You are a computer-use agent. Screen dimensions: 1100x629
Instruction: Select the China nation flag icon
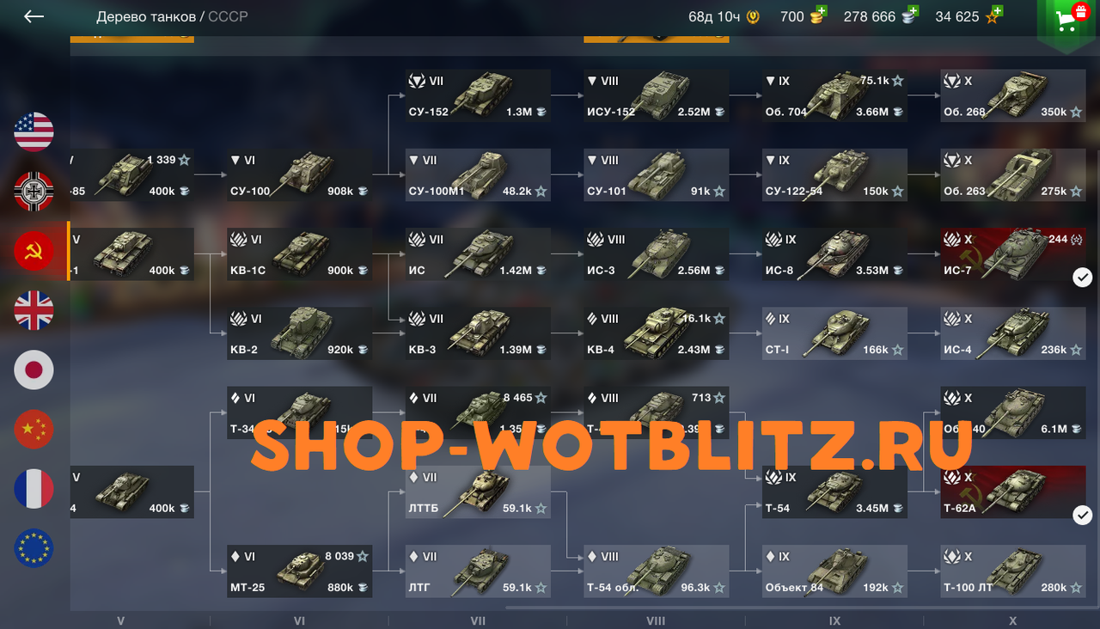[x=34, y=429]
